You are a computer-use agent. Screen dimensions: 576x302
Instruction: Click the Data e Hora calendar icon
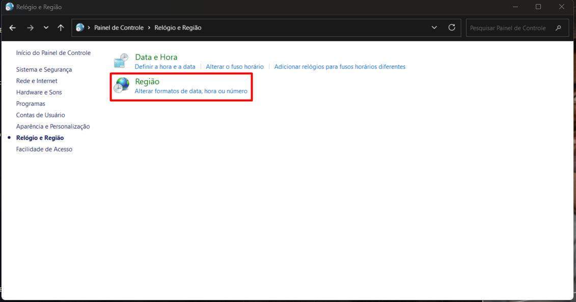tap(121, 61)
